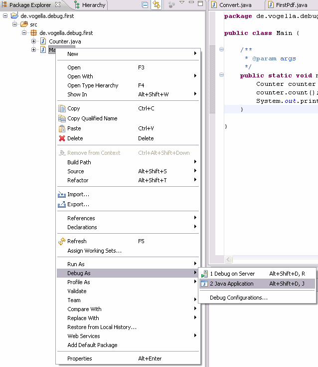Open the Declarations submenu
Viewport: 318px width, 367px height.
click(x=128, y=227)
